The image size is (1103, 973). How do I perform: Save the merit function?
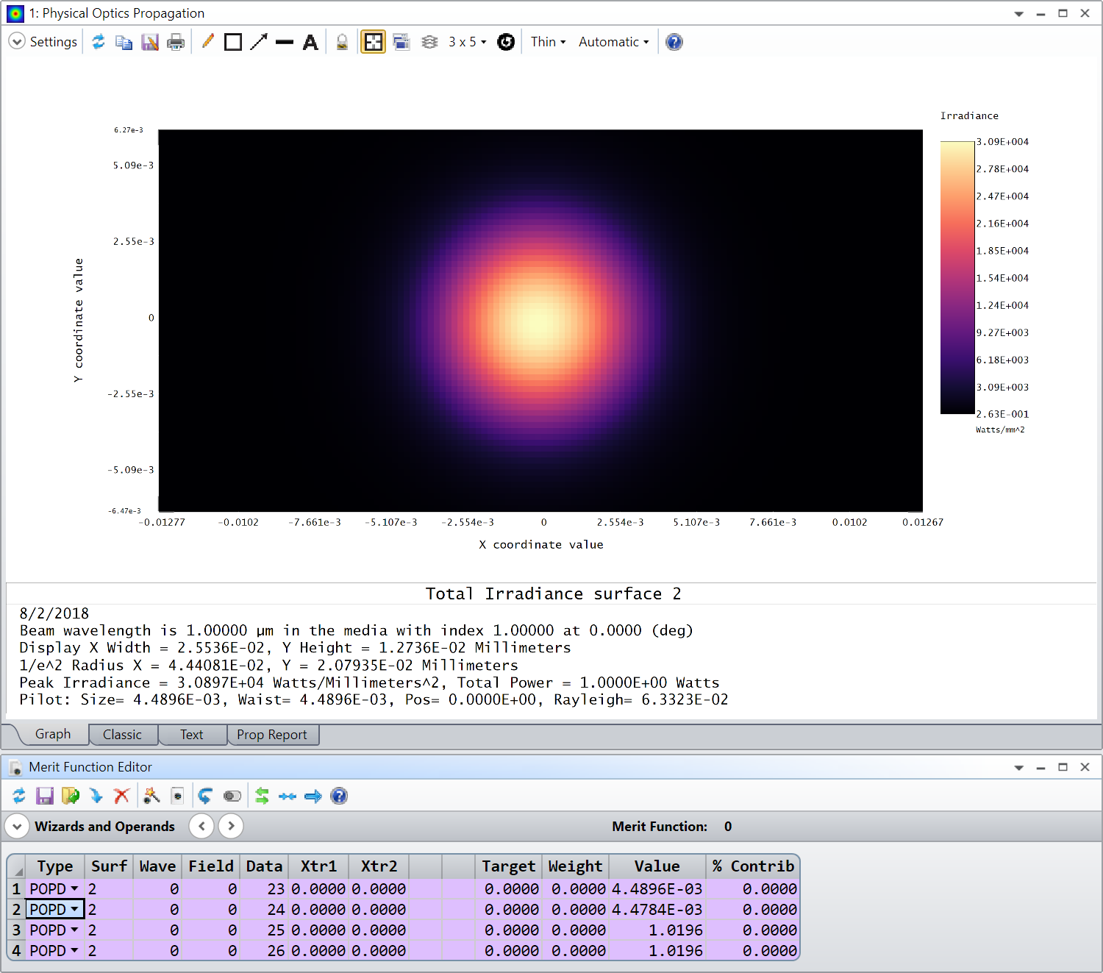[x=45, y=796]
